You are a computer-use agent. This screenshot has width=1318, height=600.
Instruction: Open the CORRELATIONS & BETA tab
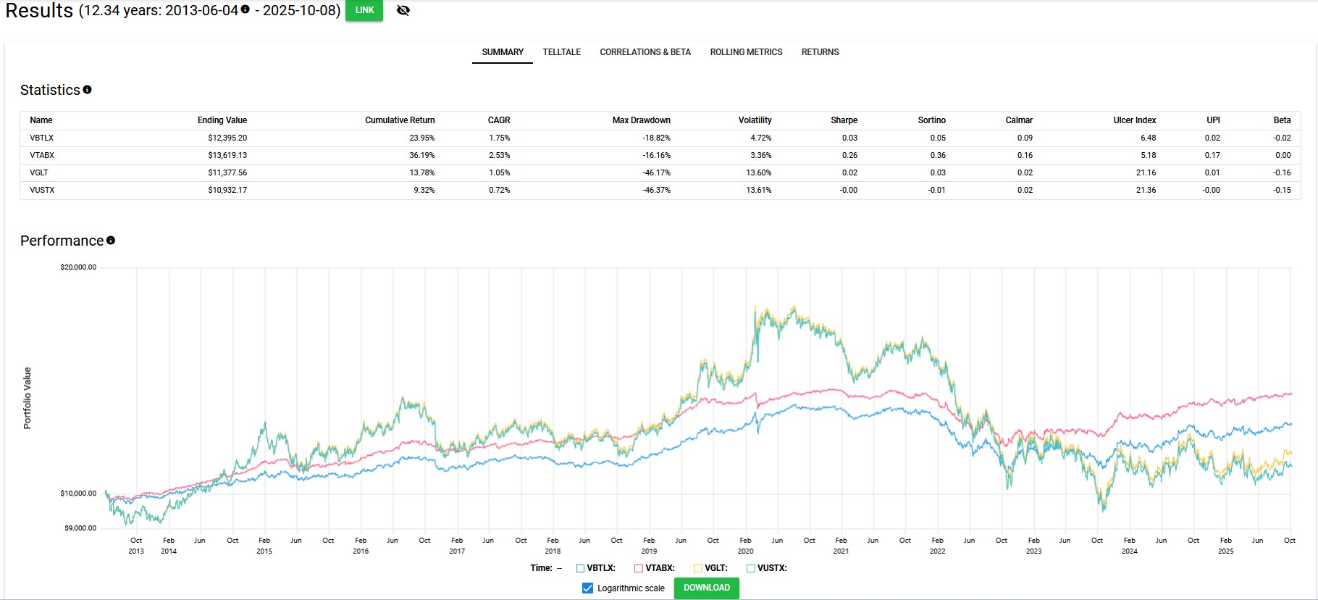pos(645,52)
